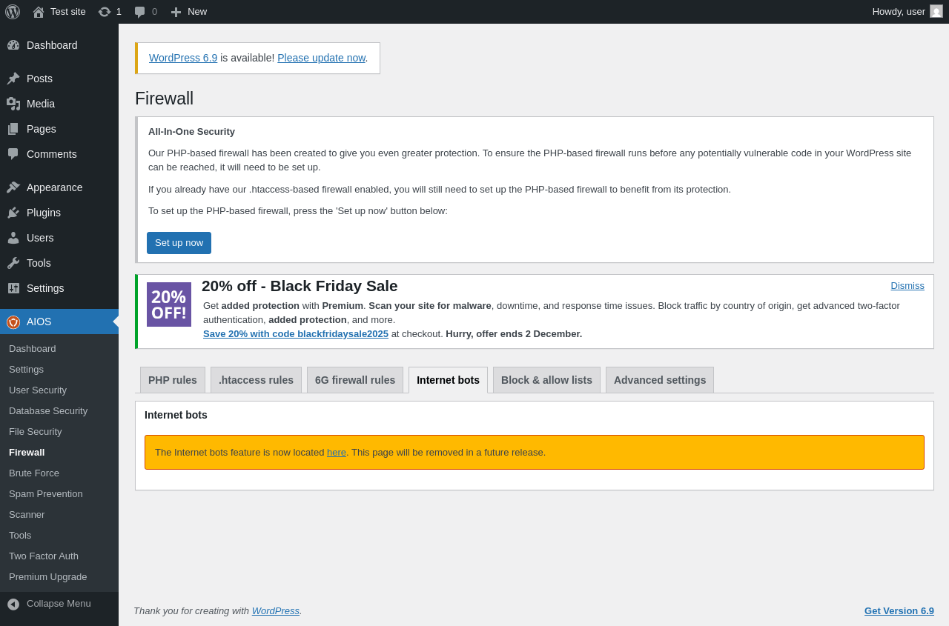Click the Tools wrench icon
Viewport: 949px width, 626px height.
(13, 263)
